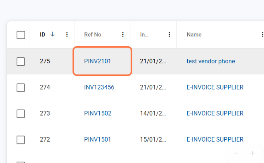The width and height of the screenshot is (264, 163).
Task: Sort by the Name column header
Action: pyautogui.click(x=194, y=34)
